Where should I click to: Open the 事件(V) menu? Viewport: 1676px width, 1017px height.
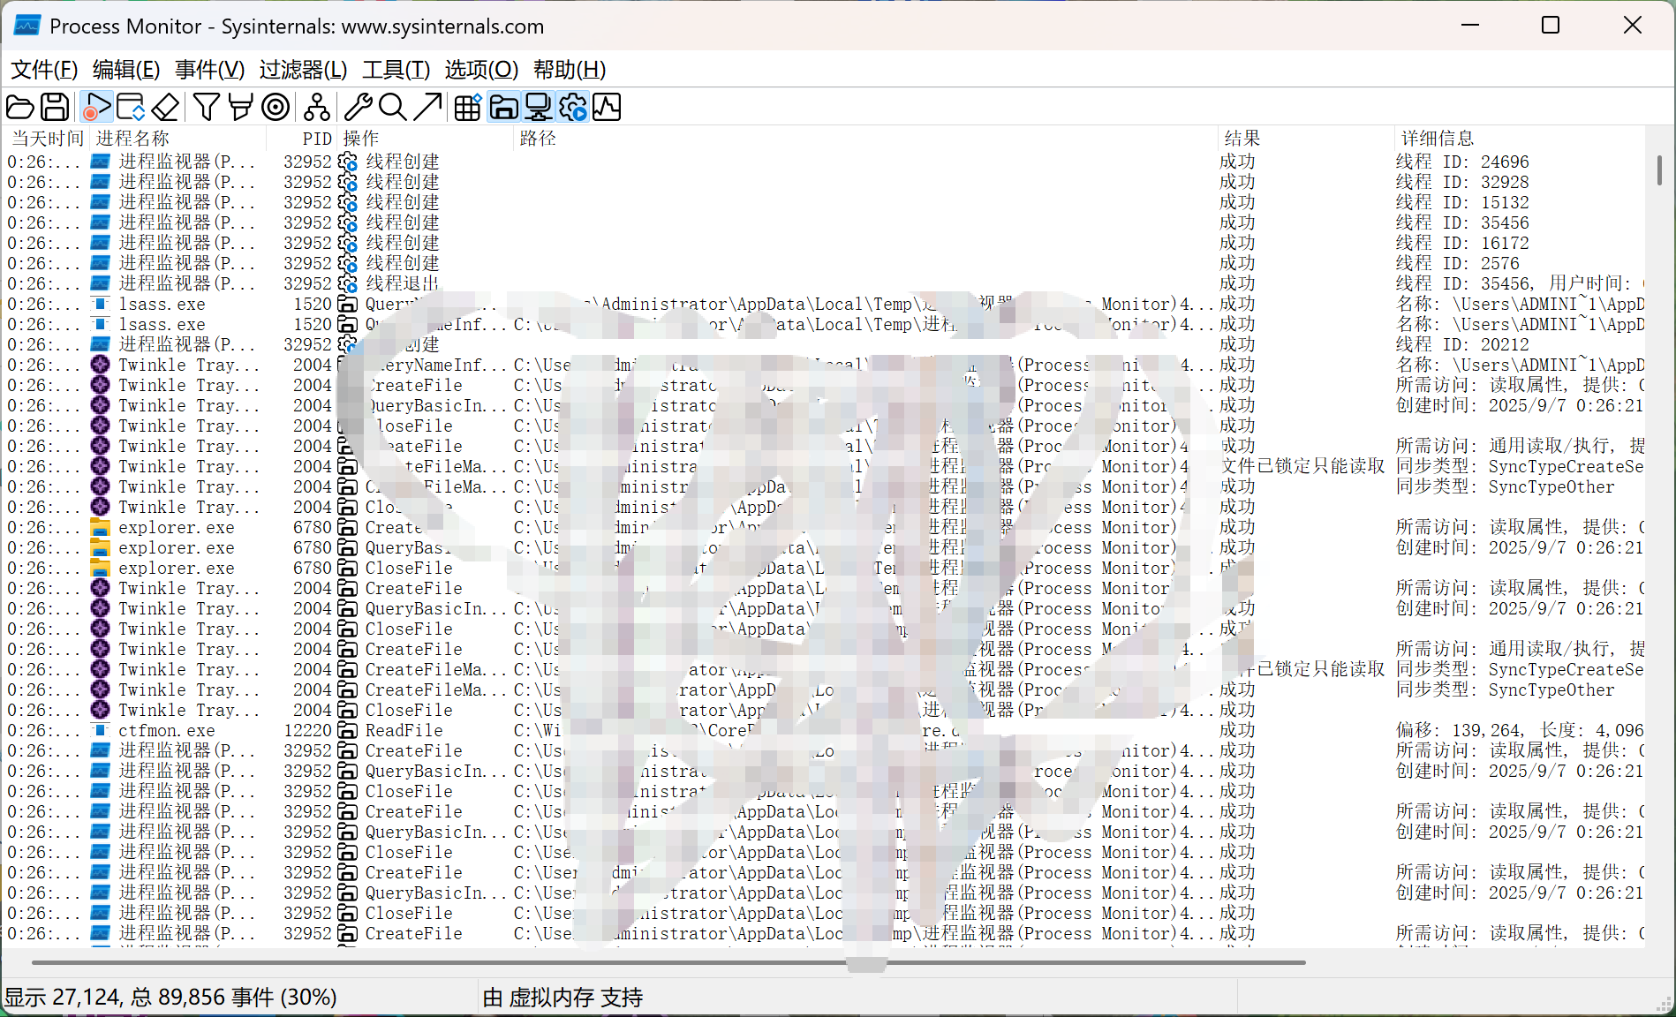point(209,70)
